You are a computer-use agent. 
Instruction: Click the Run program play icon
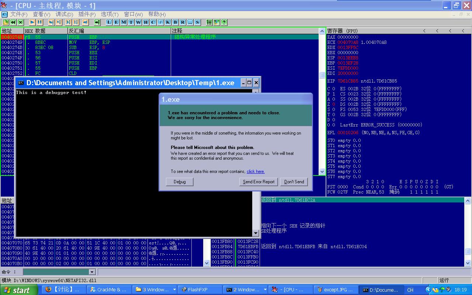click(32, 22)
